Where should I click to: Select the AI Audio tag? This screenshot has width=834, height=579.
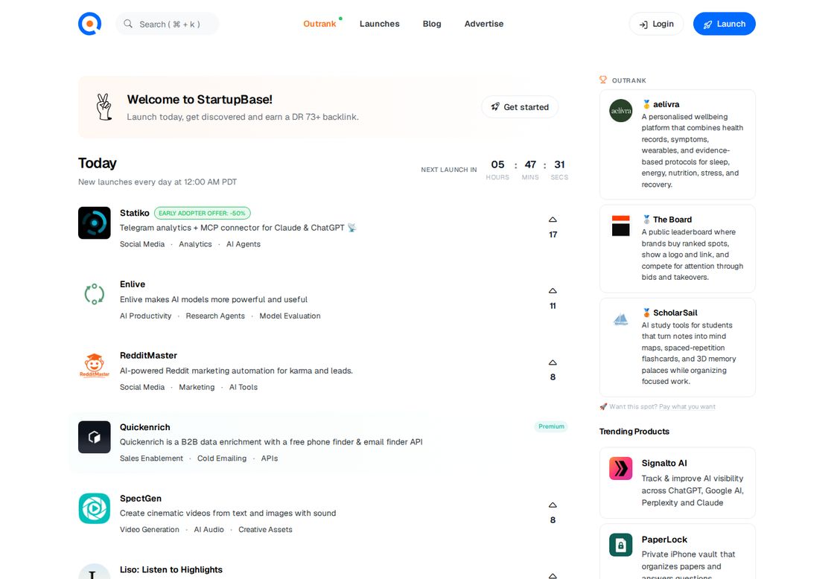click(209, 530)
